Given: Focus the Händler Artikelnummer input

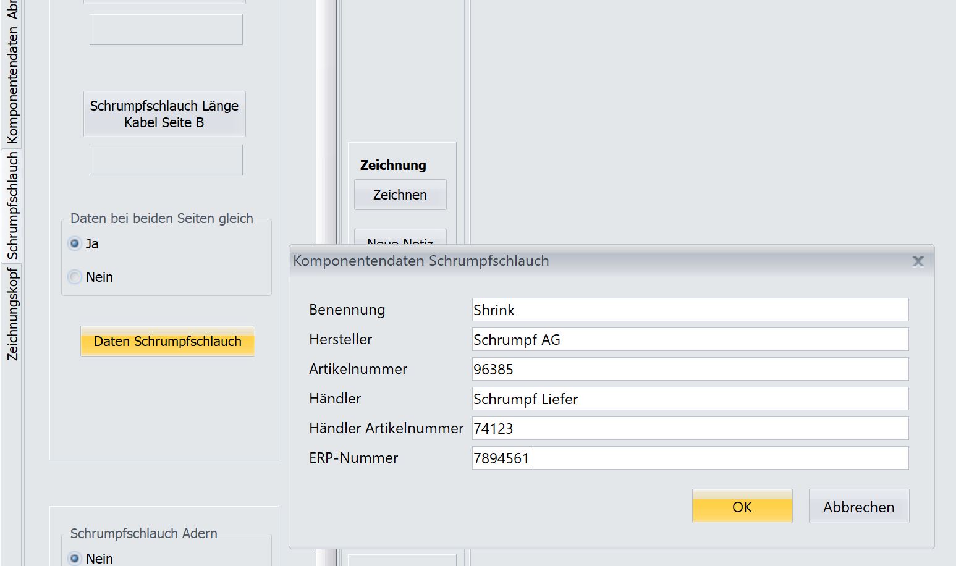Looking at the screenshot, I should 690,428.
